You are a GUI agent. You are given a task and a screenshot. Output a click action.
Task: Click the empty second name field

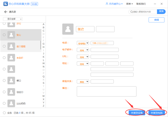(x=105, y=29)
